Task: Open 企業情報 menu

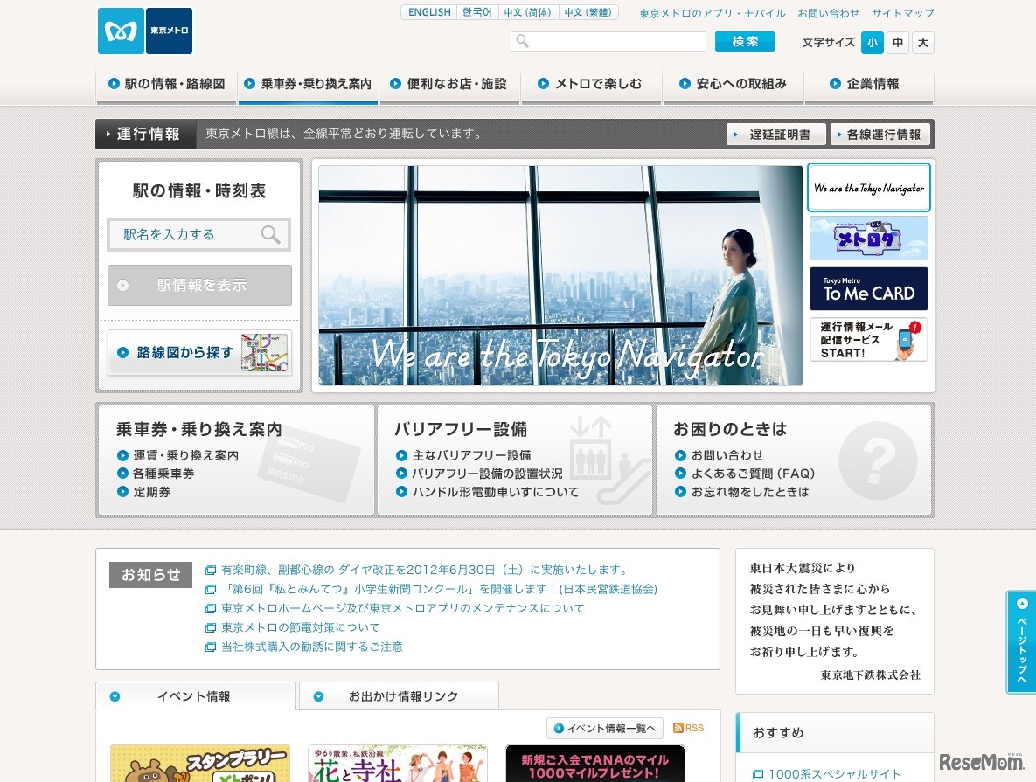Action: click(x=868, y=85)
